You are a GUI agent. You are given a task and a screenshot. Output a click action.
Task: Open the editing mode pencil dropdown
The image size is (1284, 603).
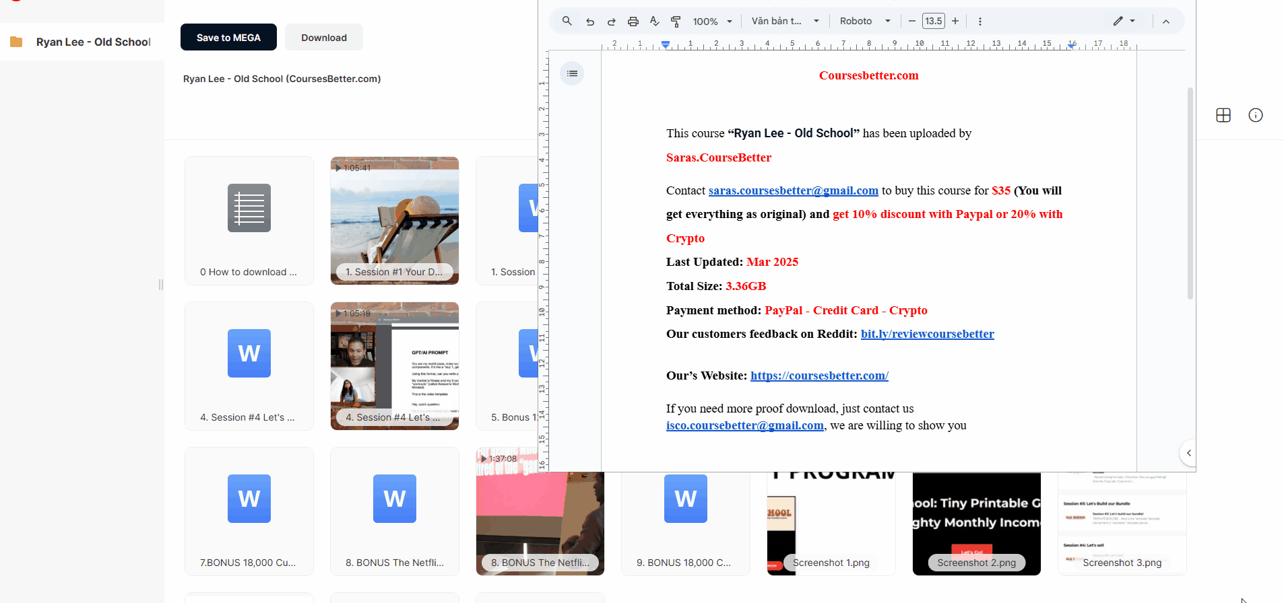(x=1124, y=22)
